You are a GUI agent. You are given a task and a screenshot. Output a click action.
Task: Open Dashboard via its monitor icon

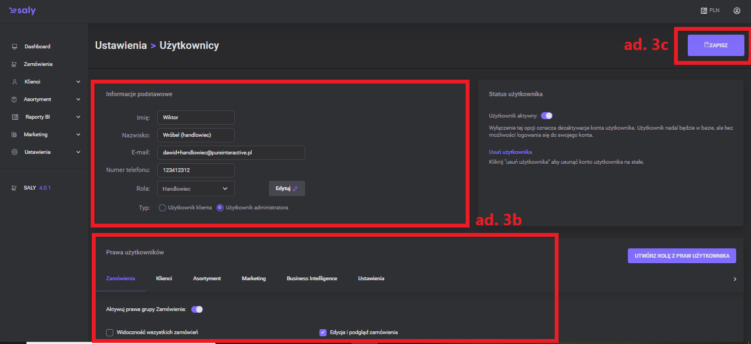(x=15, y=47)
